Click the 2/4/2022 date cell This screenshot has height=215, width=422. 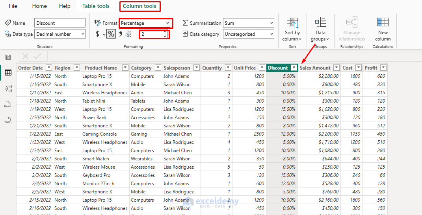[x=35, y=184]
